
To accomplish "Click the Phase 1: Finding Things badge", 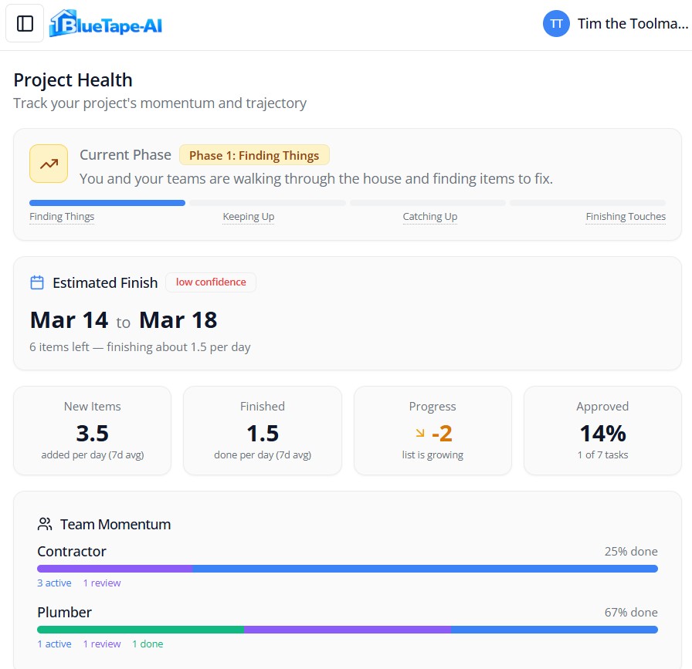I will coord(254,155).
